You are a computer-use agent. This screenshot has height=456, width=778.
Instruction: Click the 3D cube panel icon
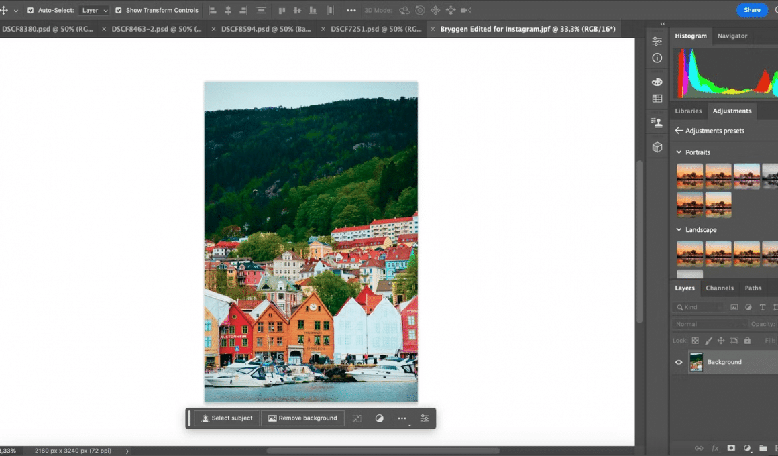click(657, 147)
